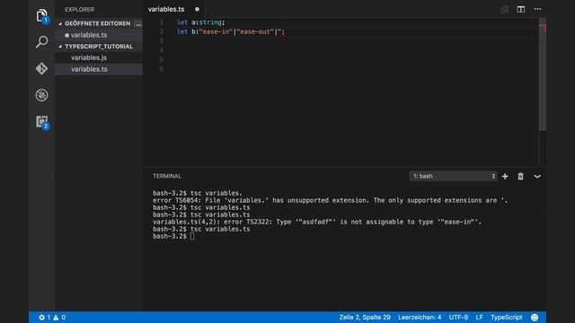The image size is (575, 323).
Task: Select variables.ts in TYPESCRIPT_TUTORIAL tree
Action: (x=99, y=69)
